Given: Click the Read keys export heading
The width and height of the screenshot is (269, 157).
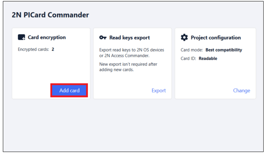Looking at the screenshot, I should [130, 38].
